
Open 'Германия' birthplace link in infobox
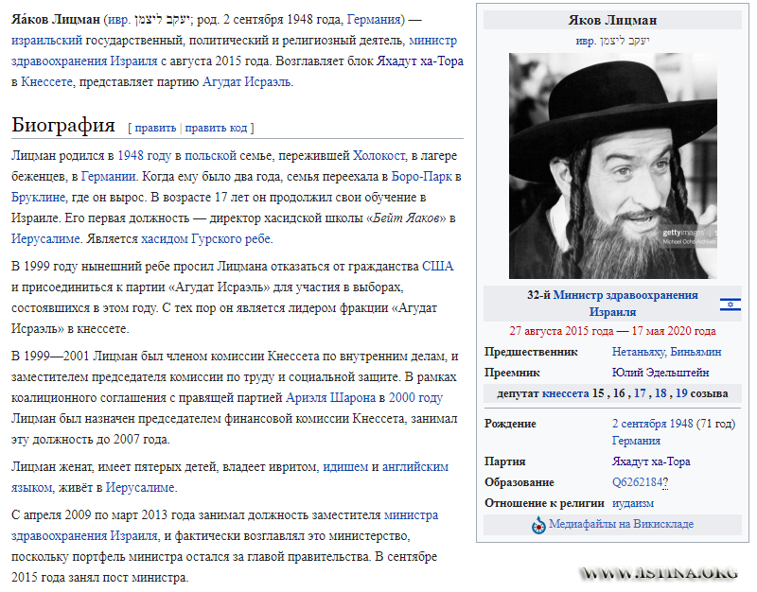pos(636,441)
